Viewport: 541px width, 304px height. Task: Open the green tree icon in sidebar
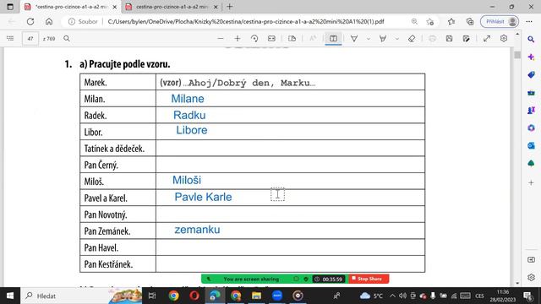pos(531,163)
